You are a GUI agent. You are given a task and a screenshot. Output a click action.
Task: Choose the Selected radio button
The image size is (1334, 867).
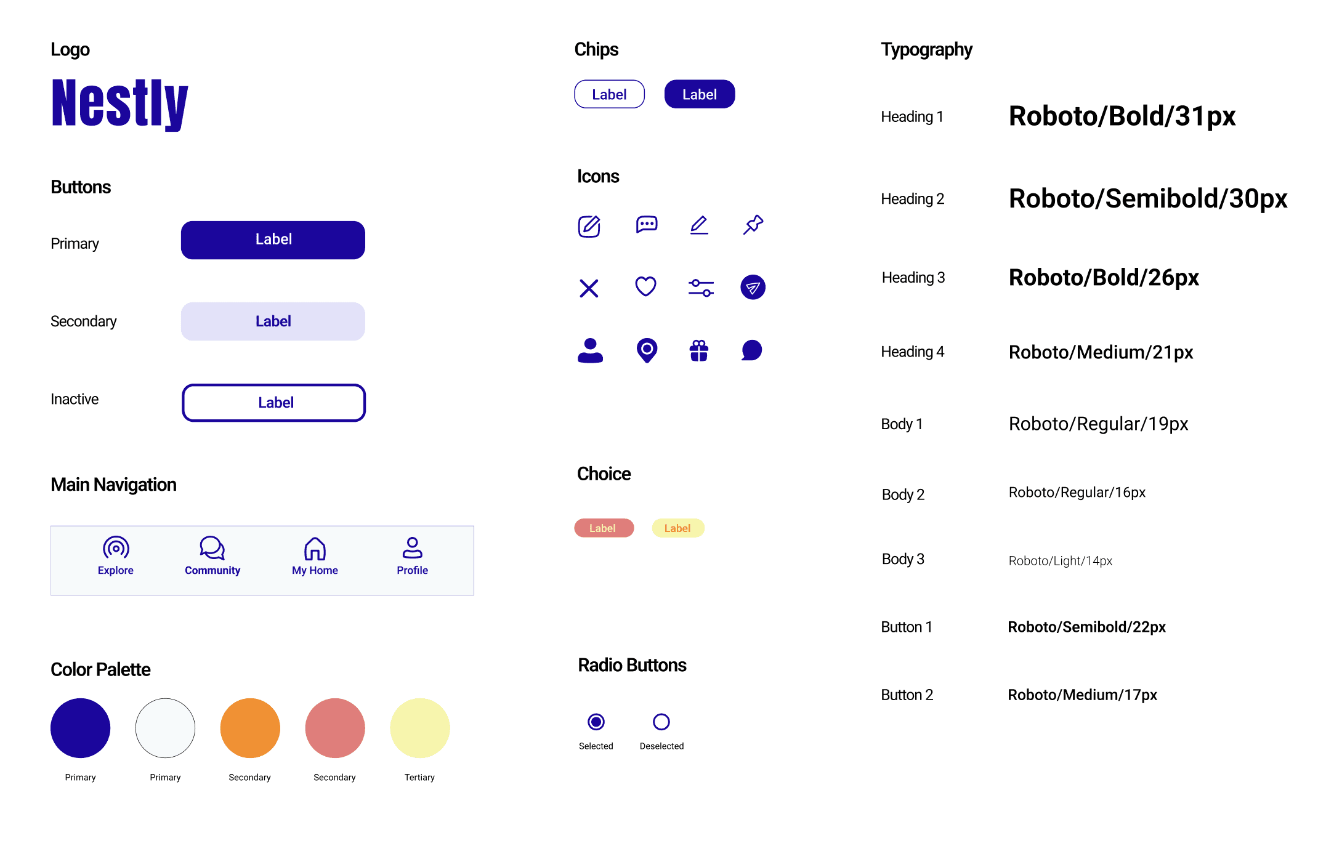[596, 722]
